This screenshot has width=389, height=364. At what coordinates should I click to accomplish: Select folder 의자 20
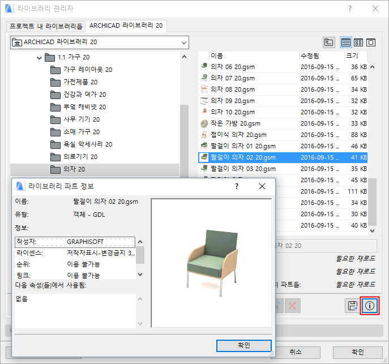point(95,169)
